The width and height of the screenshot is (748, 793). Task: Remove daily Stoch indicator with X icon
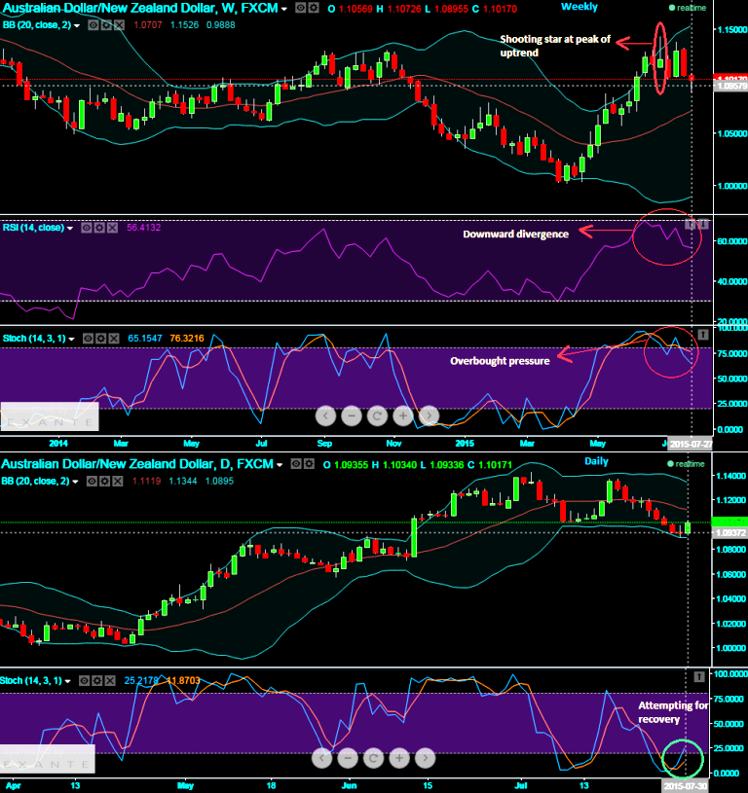[110, 681]
